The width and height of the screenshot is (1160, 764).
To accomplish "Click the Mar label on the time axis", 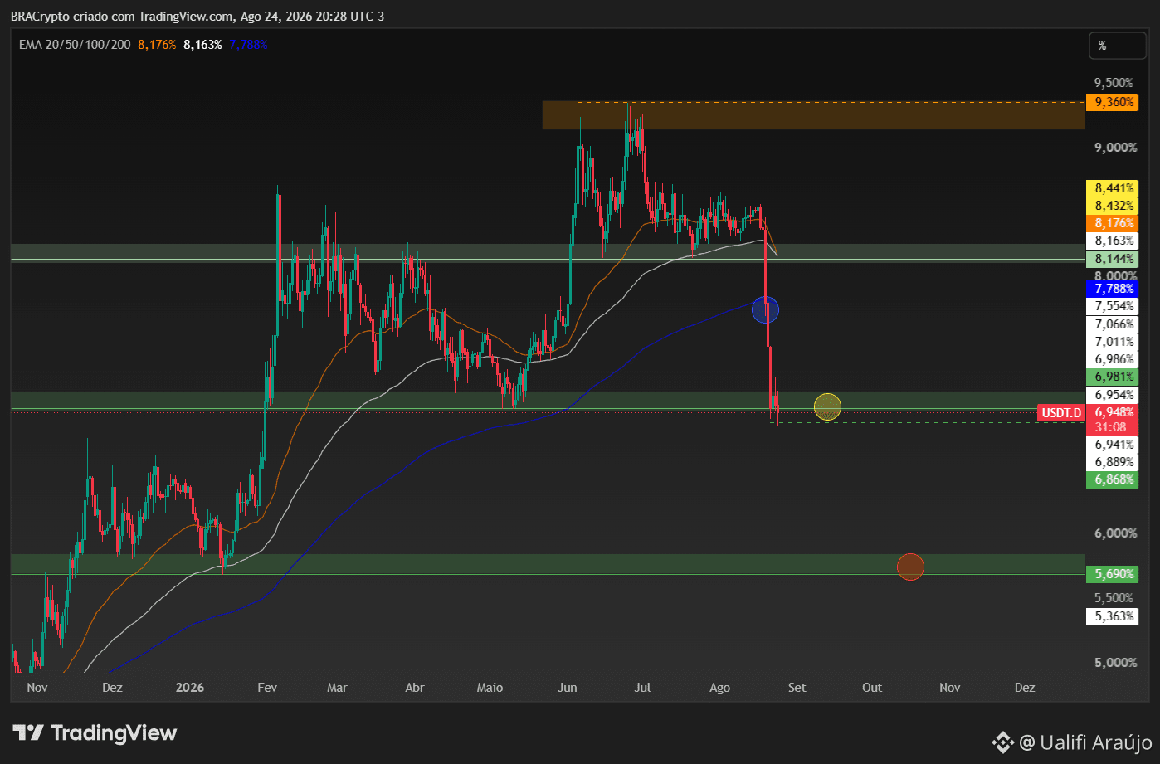I will [337, 688].
